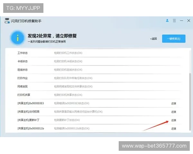Select the 卡纸状态 row label

[x=23, y=61]
